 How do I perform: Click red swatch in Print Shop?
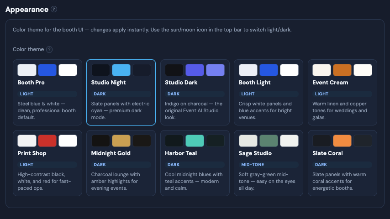pyautogui.click(x=47, y=141)
